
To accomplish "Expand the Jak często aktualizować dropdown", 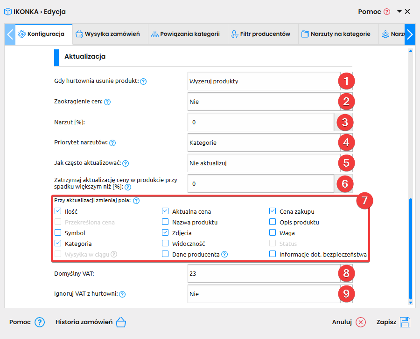I will click(x=270, y=163).
